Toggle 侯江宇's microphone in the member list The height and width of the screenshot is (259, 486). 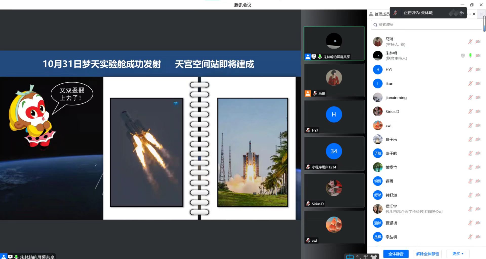(470, 209)
